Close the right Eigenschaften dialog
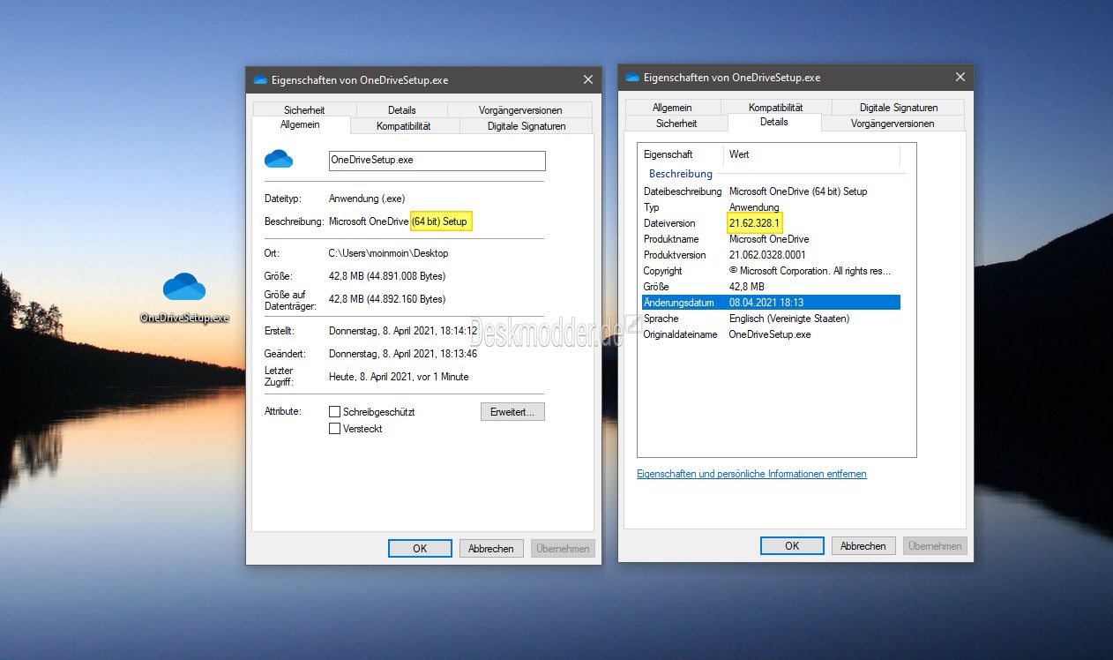 point(960,77)
